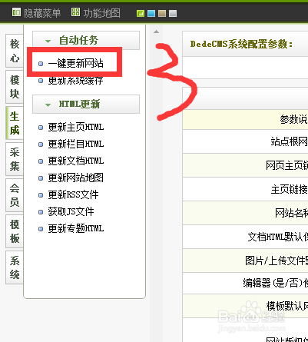This screenshot has width=308, height=342.
Task: Click the 文档HTML默认 parameter row label
Action: [278, 237]
